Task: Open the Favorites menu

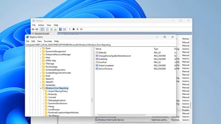Action: [x=48, y=41]
